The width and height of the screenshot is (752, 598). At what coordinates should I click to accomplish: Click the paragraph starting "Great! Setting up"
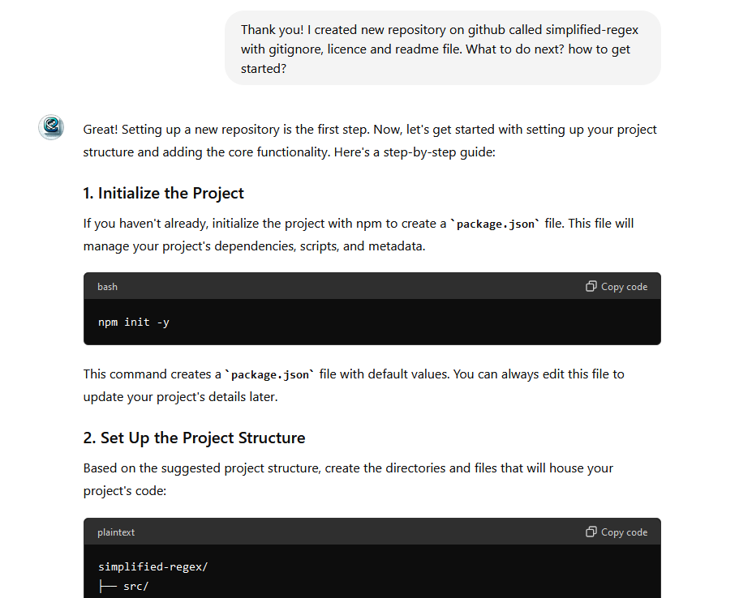pyautogui.click(x=369, y=140)
